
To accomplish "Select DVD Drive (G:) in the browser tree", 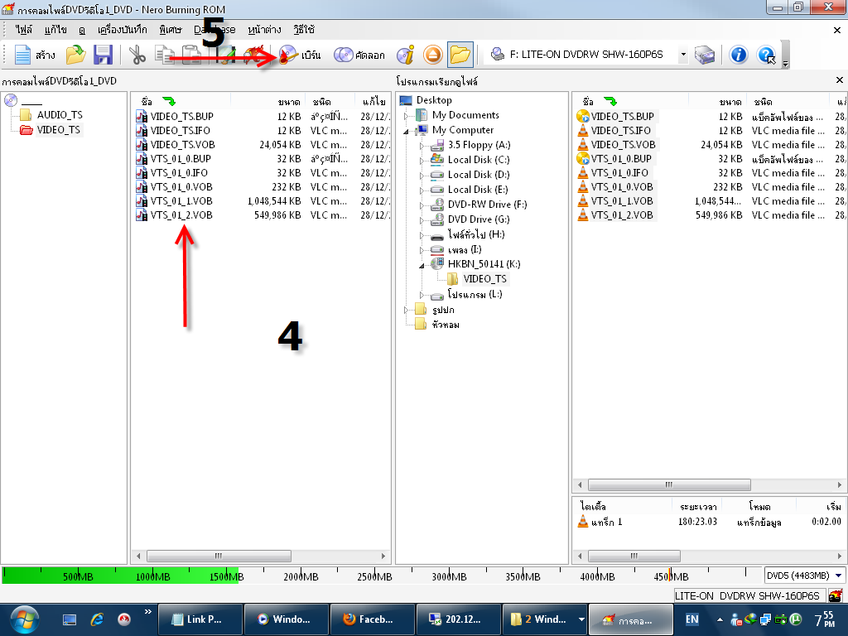I will (479, 219).
